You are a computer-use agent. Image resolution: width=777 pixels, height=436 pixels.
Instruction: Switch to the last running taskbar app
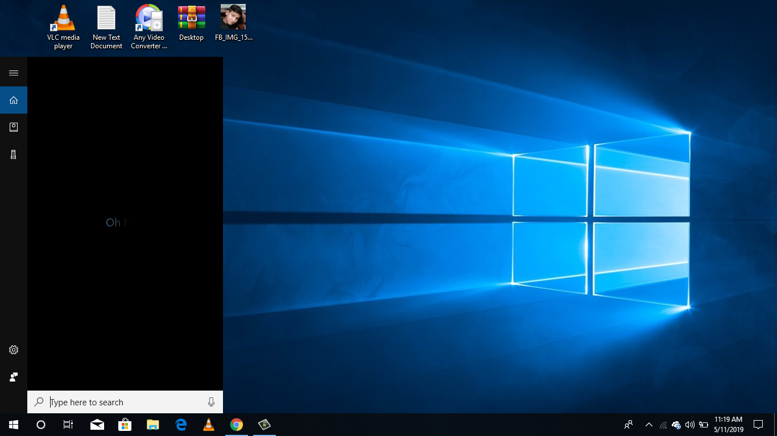264,425
